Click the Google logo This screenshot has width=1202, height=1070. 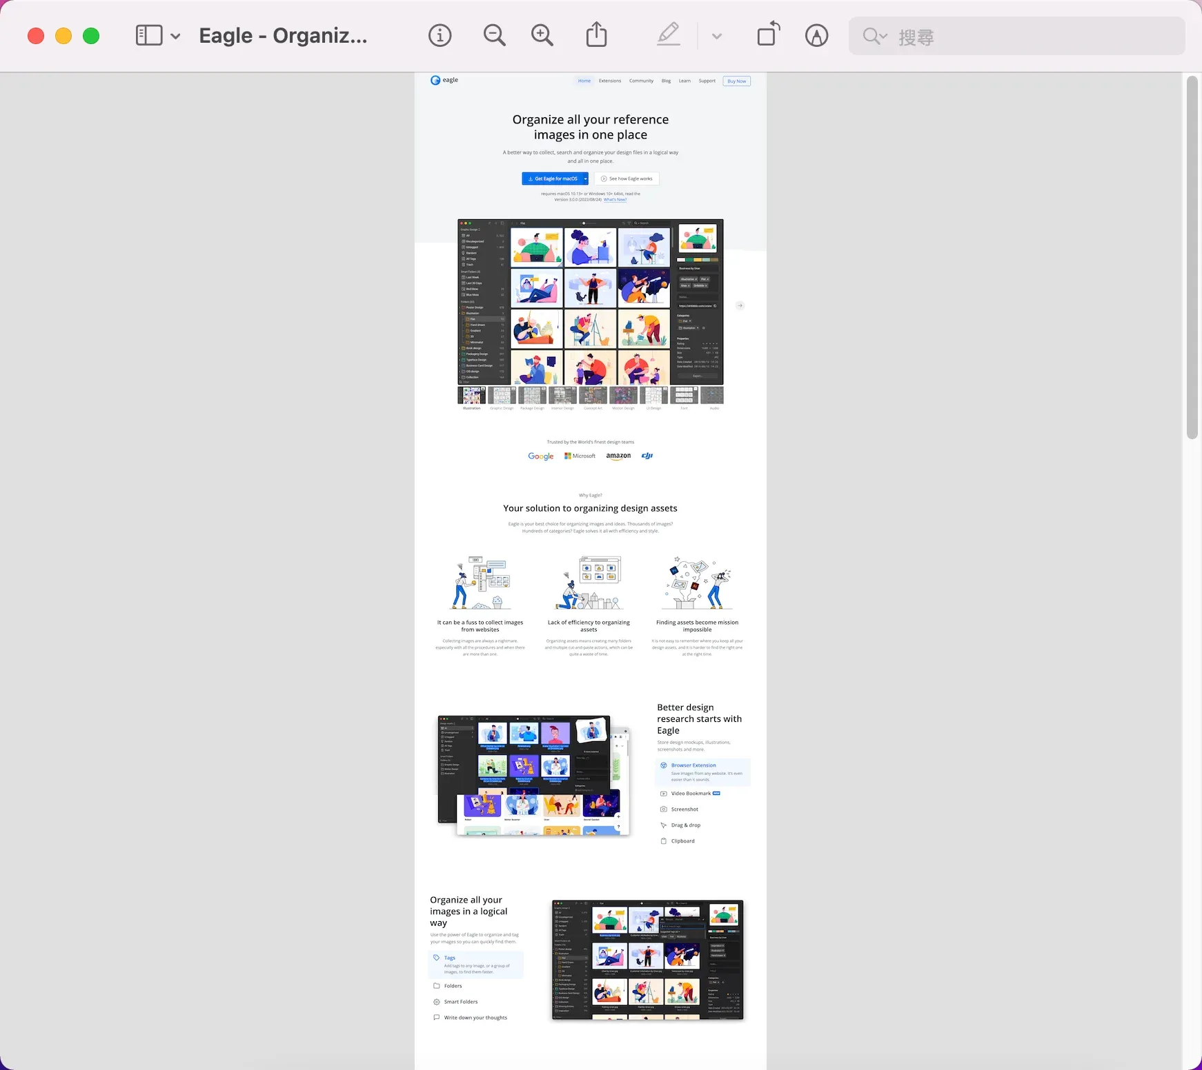click(x=541, y=456)
